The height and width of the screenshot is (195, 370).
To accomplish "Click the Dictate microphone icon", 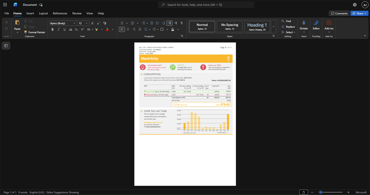I will pyautogui.click(x=304, y=23).
